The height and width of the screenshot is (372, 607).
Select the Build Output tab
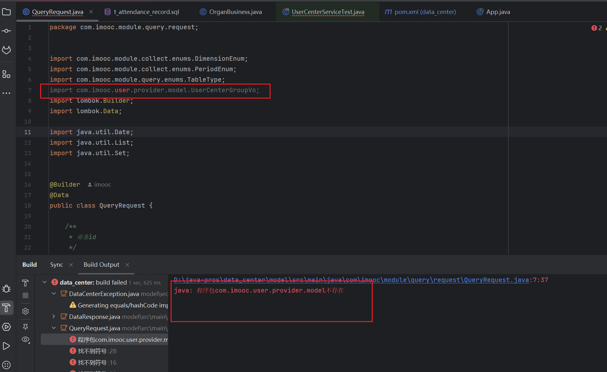(x=101, y=265)
